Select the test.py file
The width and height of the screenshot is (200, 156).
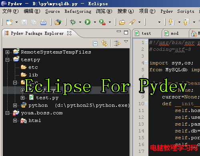coord(47,98)
